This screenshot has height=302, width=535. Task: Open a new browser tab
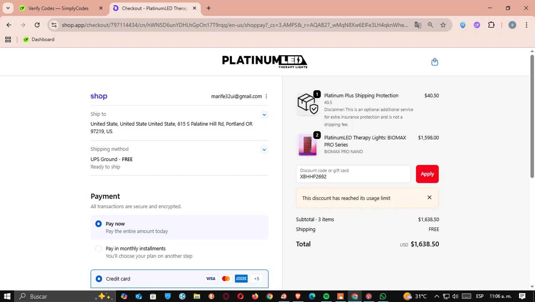coord(209,8)
